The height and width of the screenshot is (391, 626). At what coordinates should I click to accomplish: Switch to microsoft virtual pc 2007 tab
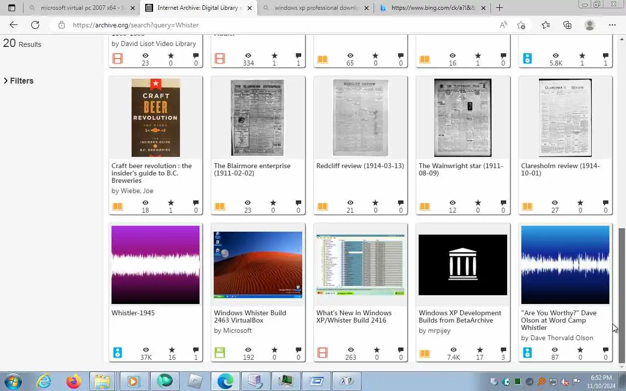click(x=81, y=8)
